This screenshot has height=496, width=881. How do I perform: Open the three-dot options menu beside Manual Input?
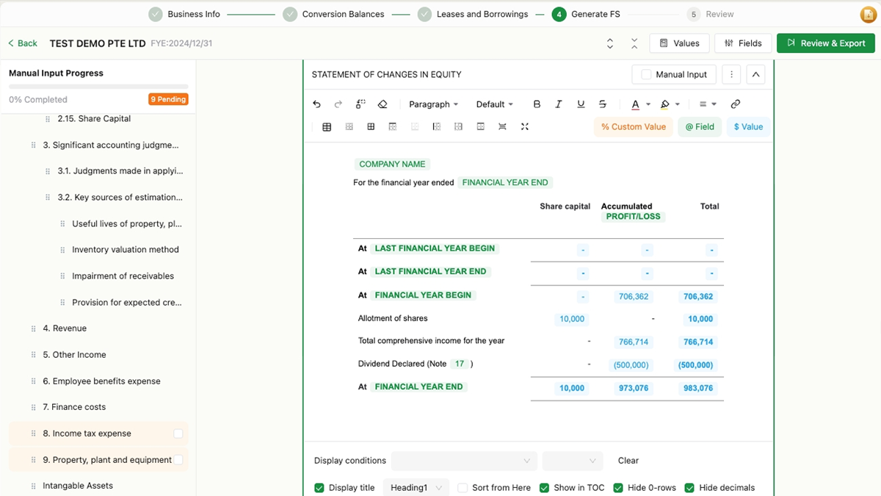pyautogui.click(x=730, y=74)
